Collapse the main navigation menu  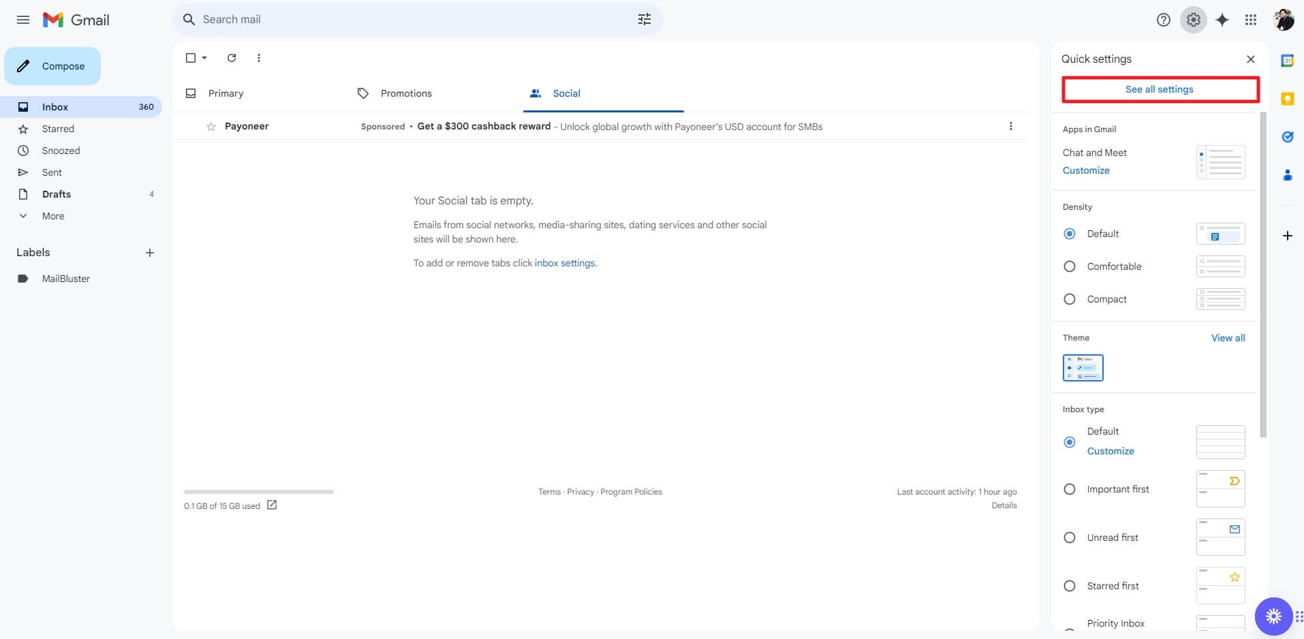coord(23,20)
